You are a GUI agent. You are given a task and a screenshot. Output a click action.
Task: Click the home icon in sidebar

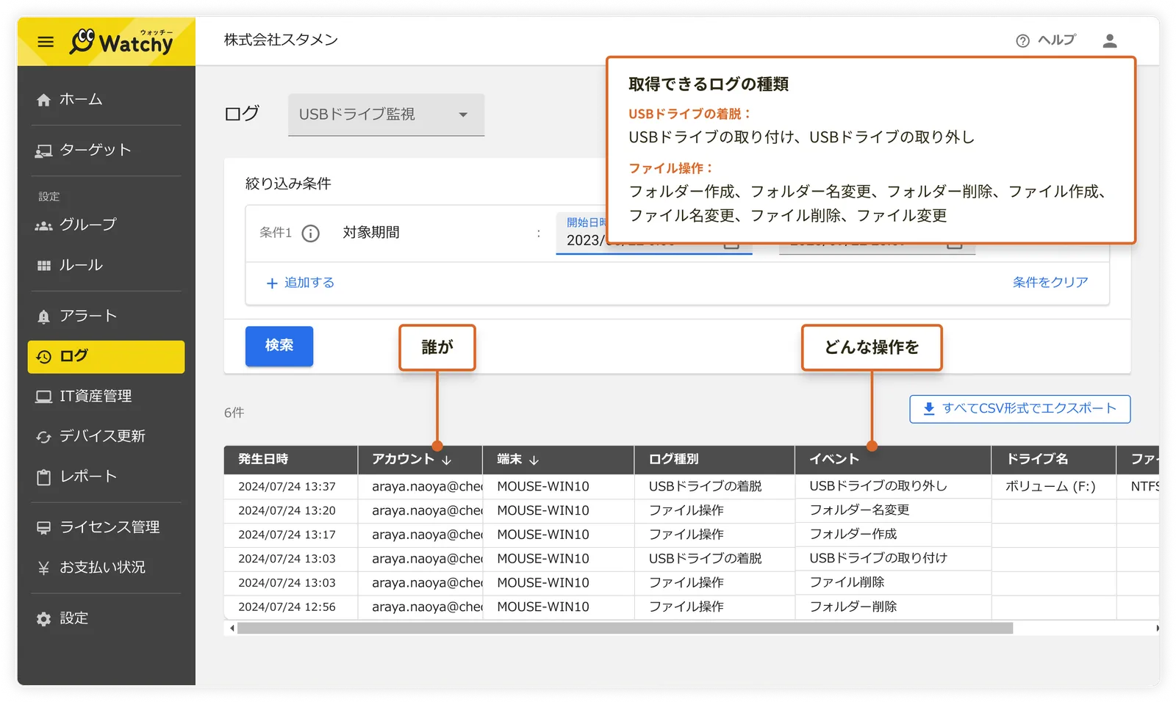tap(44, 100)
